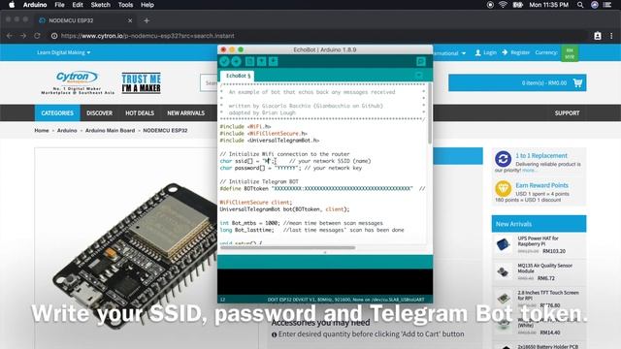The image size is (621, 349).
Task: Click the Arduino editor horizontal scrollbar
Action: (x=287, y=248)
